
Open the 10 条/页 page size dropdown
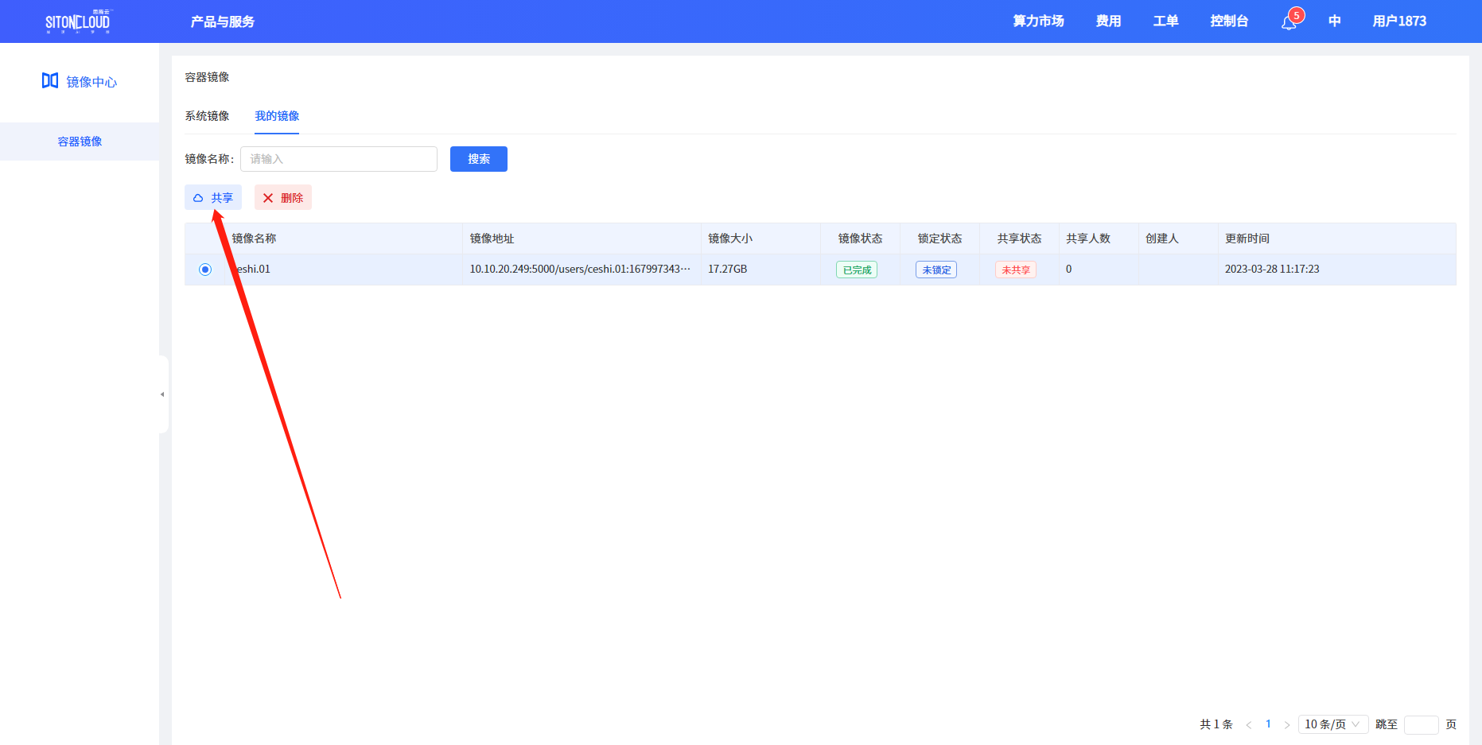coord(1332,724)
